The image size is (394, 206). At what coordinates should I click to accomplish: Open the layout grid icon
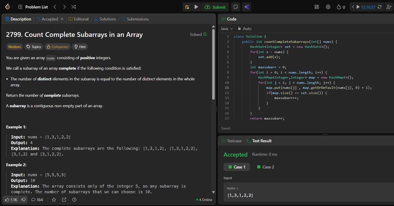click(x=317, y=7)
